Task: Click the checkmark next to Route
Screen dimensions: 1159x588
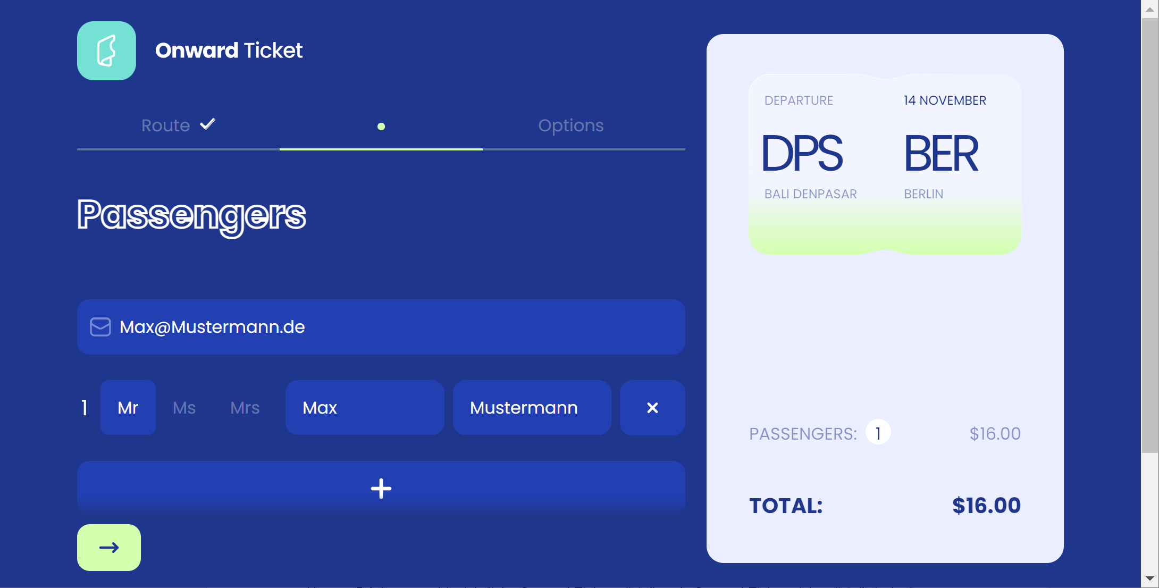Action: [207, 124]
